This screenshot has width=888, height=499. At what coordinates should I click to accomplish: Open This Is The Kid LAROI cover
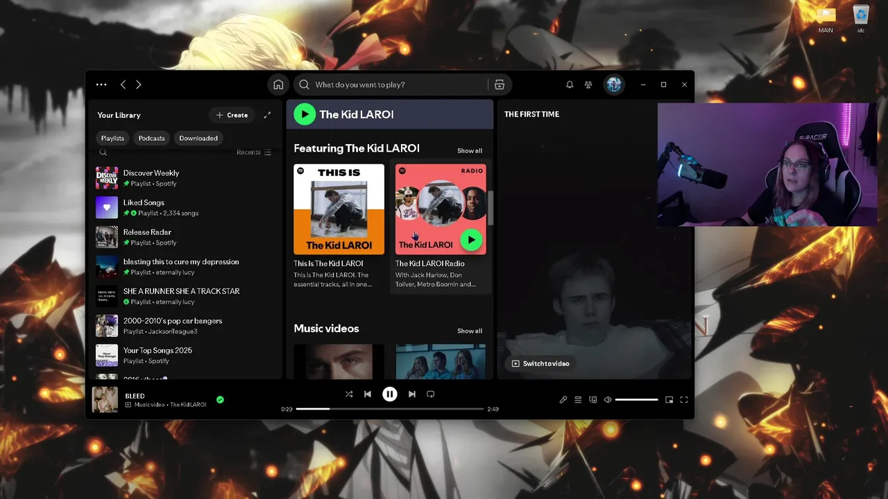pos(339,209)
